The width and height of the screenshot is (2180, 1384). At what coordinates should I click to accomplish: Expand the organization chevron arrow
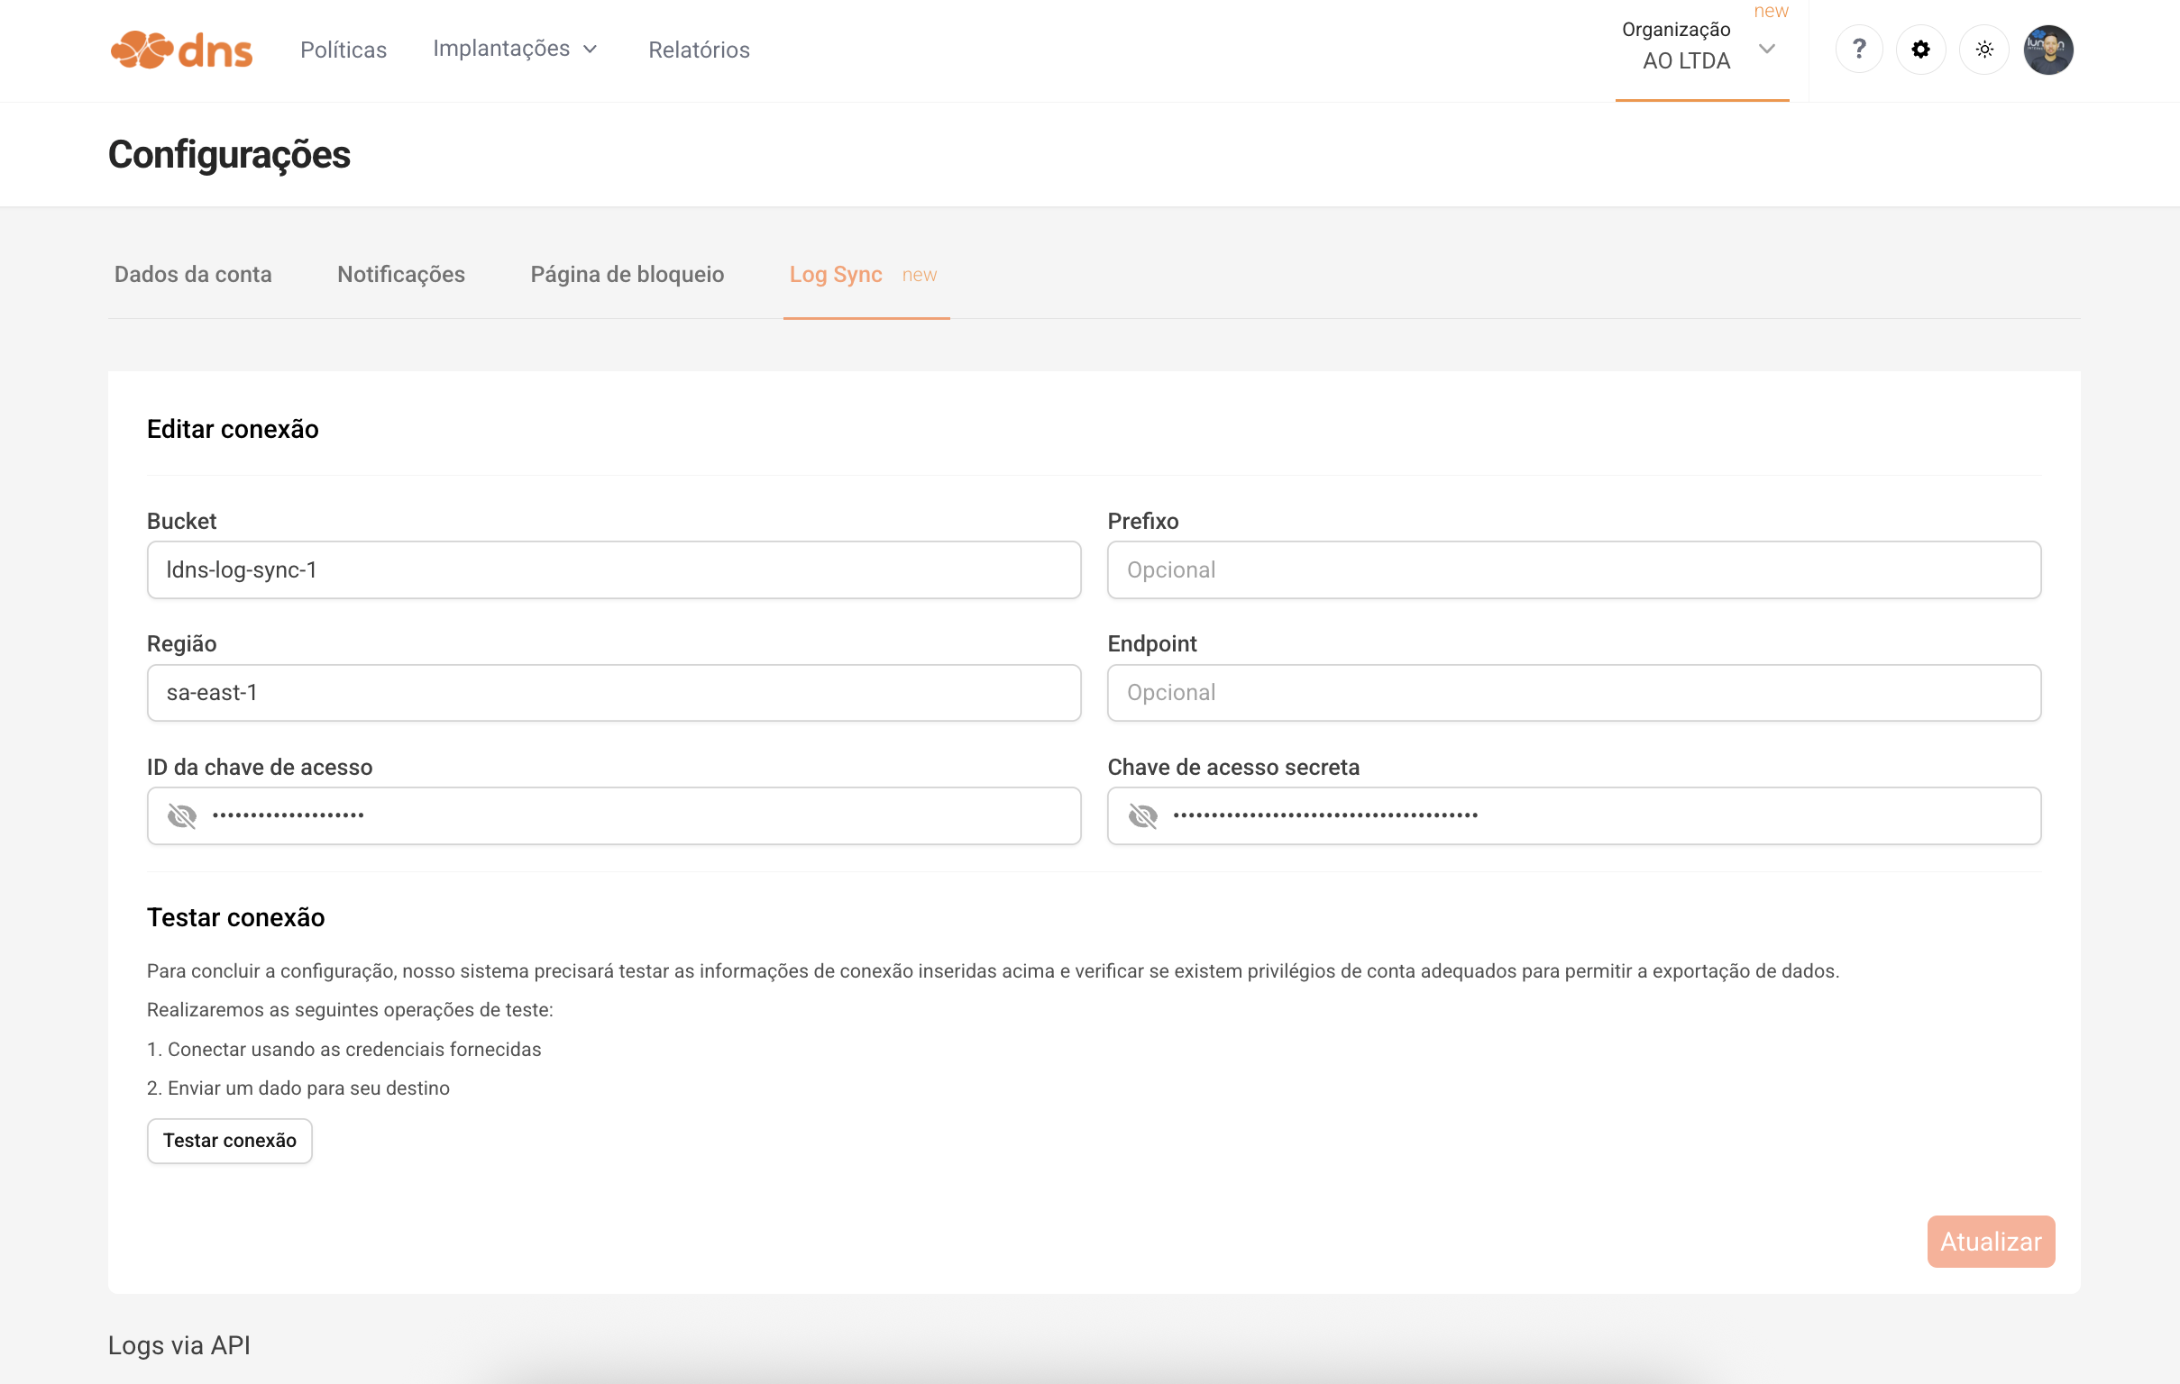pyautogui.click(x=1766, y=49)
